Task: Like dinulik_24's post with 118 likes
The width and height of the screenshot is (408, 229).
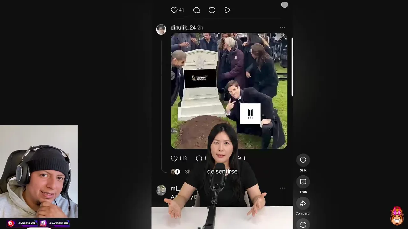Action: click(x=174, y=158)
